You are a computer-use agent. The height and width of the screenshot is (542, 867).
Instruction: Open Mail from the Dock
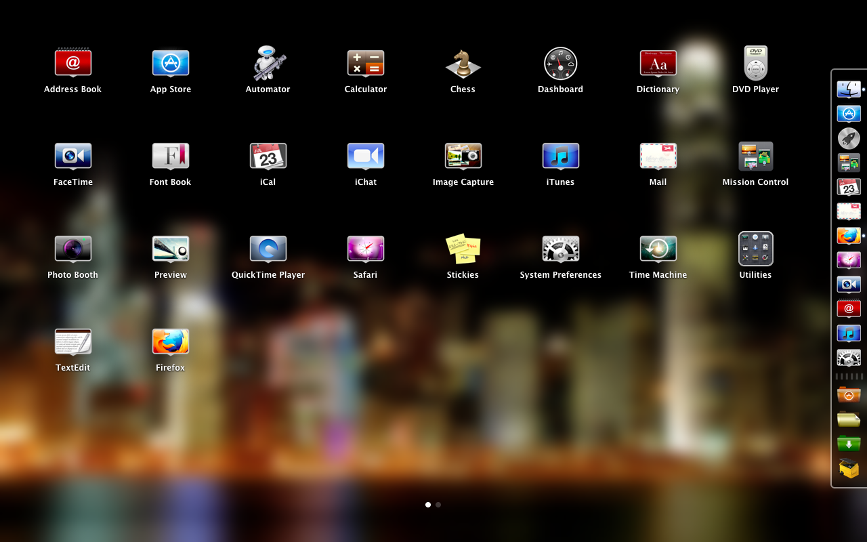pyautogui.click(x=849, y=211)
